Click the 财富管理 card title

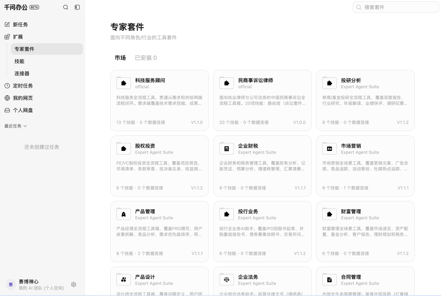coord(351,212)
